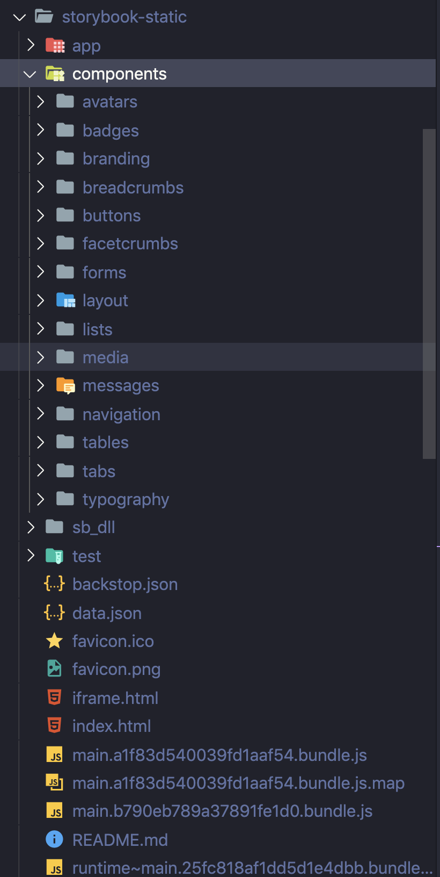The width and height of the screenshot is (440, 877).
Task: Click the green test folder icon
Action: click(55, 556)
